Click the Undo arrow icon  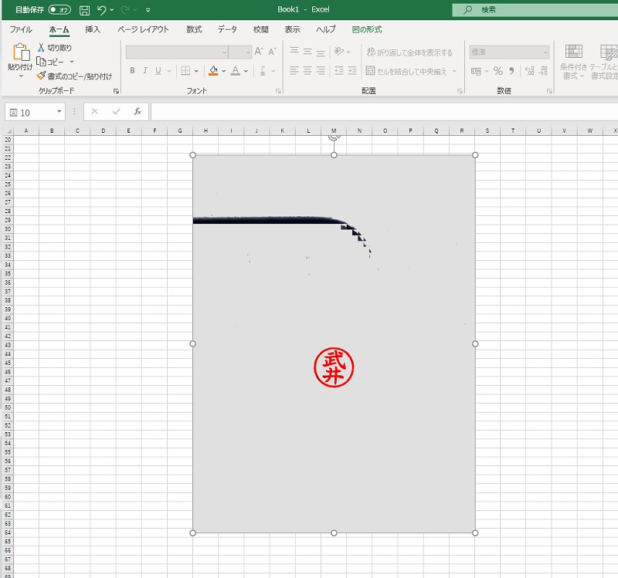(101, 10)
